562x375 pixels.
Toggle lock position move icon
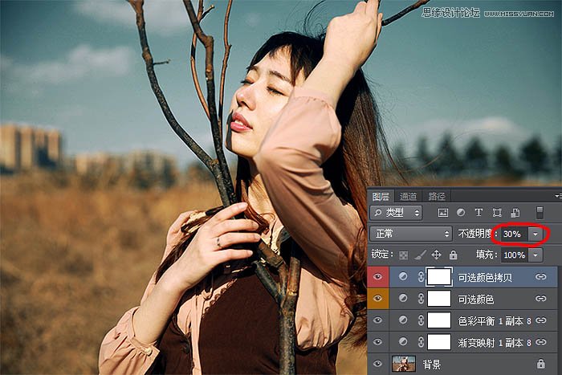coord(436,255)
